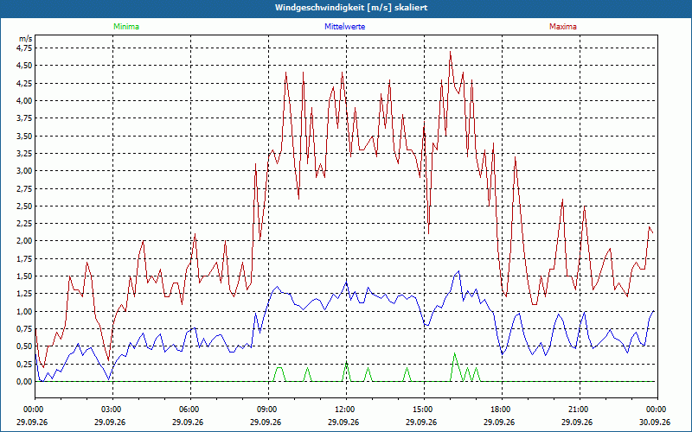Click the y-axis value '2,25'
Viewport: 692px width, 432px height.
coord(25,224)
